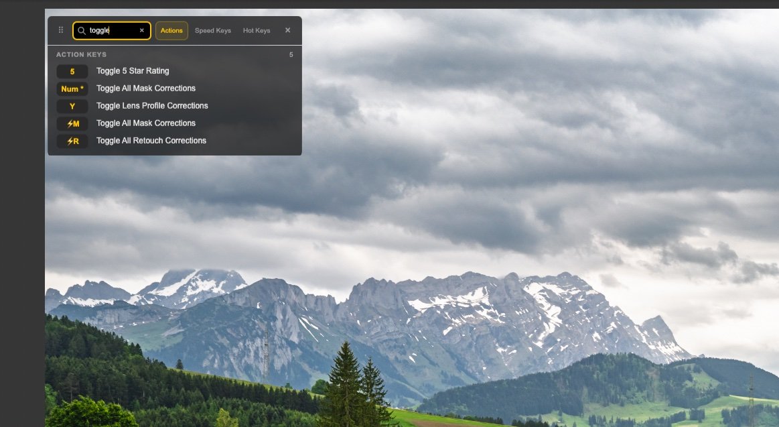Click the magnifier search icon
The image size is (779, 427).
click(x=82, y=31)
